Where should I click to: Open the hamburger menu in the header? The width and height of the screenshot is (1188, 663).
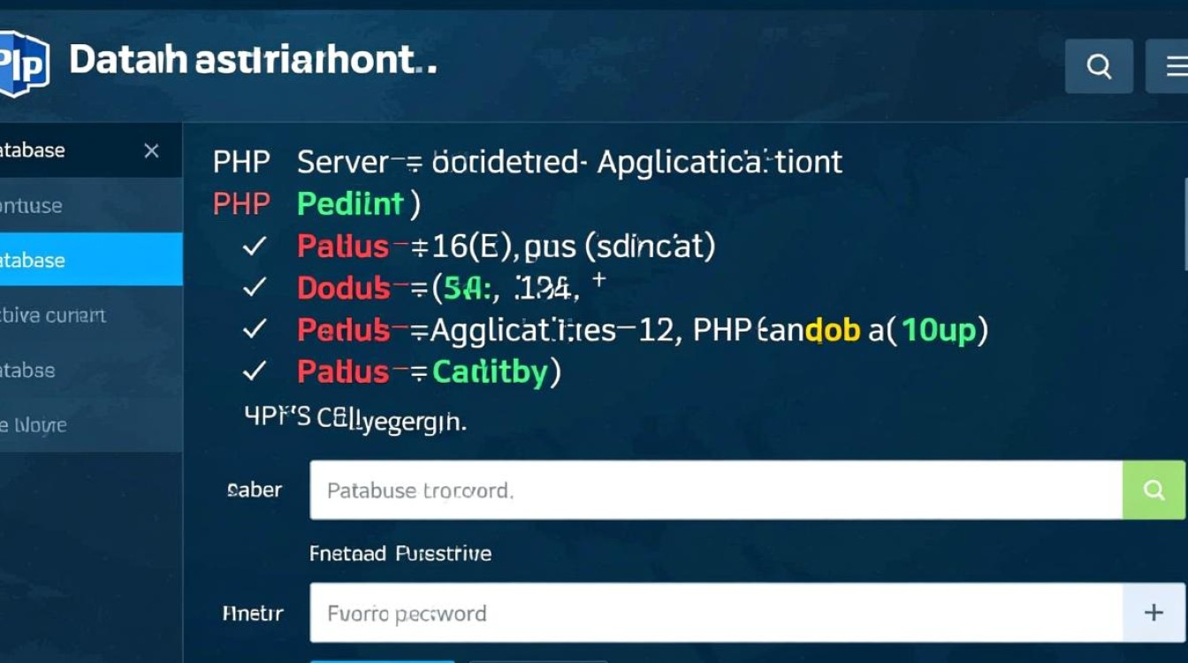[x=1174, y=65]
